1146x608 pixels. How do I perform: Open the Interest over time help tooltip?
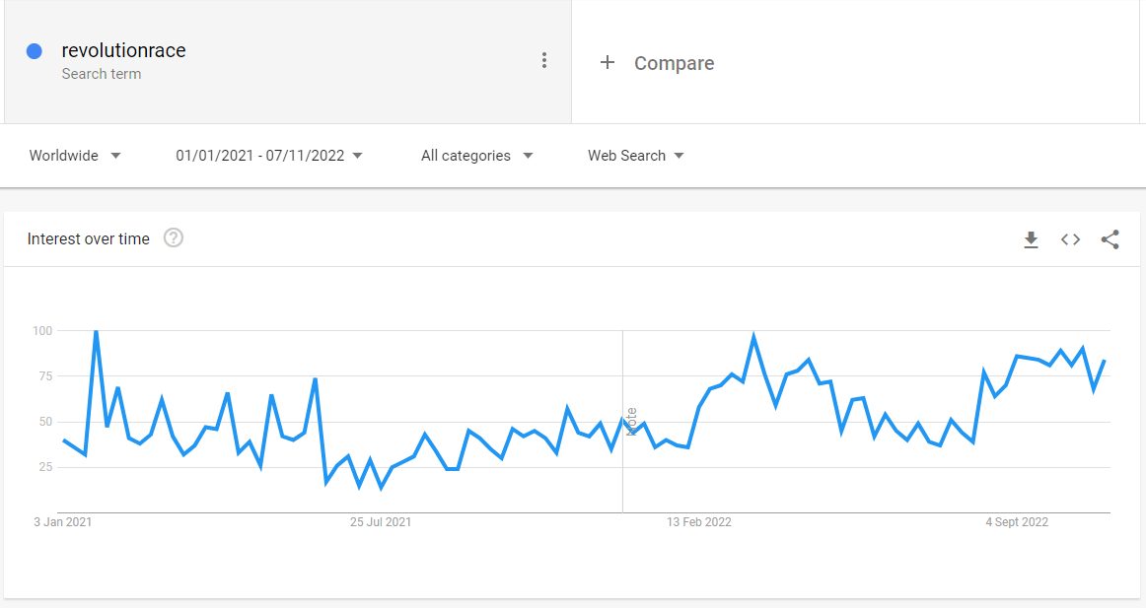(174, 238)
